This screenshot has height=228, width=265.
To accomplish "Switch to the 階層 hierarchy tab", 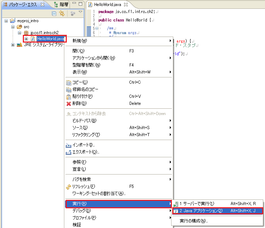I will [63, 5].
